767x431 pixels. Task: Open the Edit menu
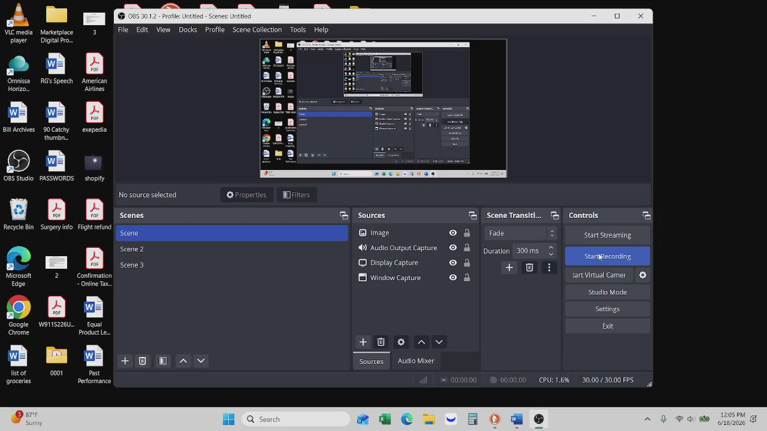(142, 29)
